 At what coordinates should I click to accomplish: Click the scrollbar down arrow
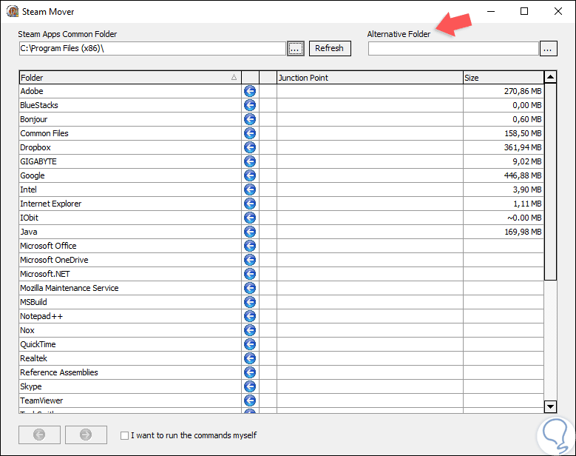pyautogui.click(x=550, y=406)
